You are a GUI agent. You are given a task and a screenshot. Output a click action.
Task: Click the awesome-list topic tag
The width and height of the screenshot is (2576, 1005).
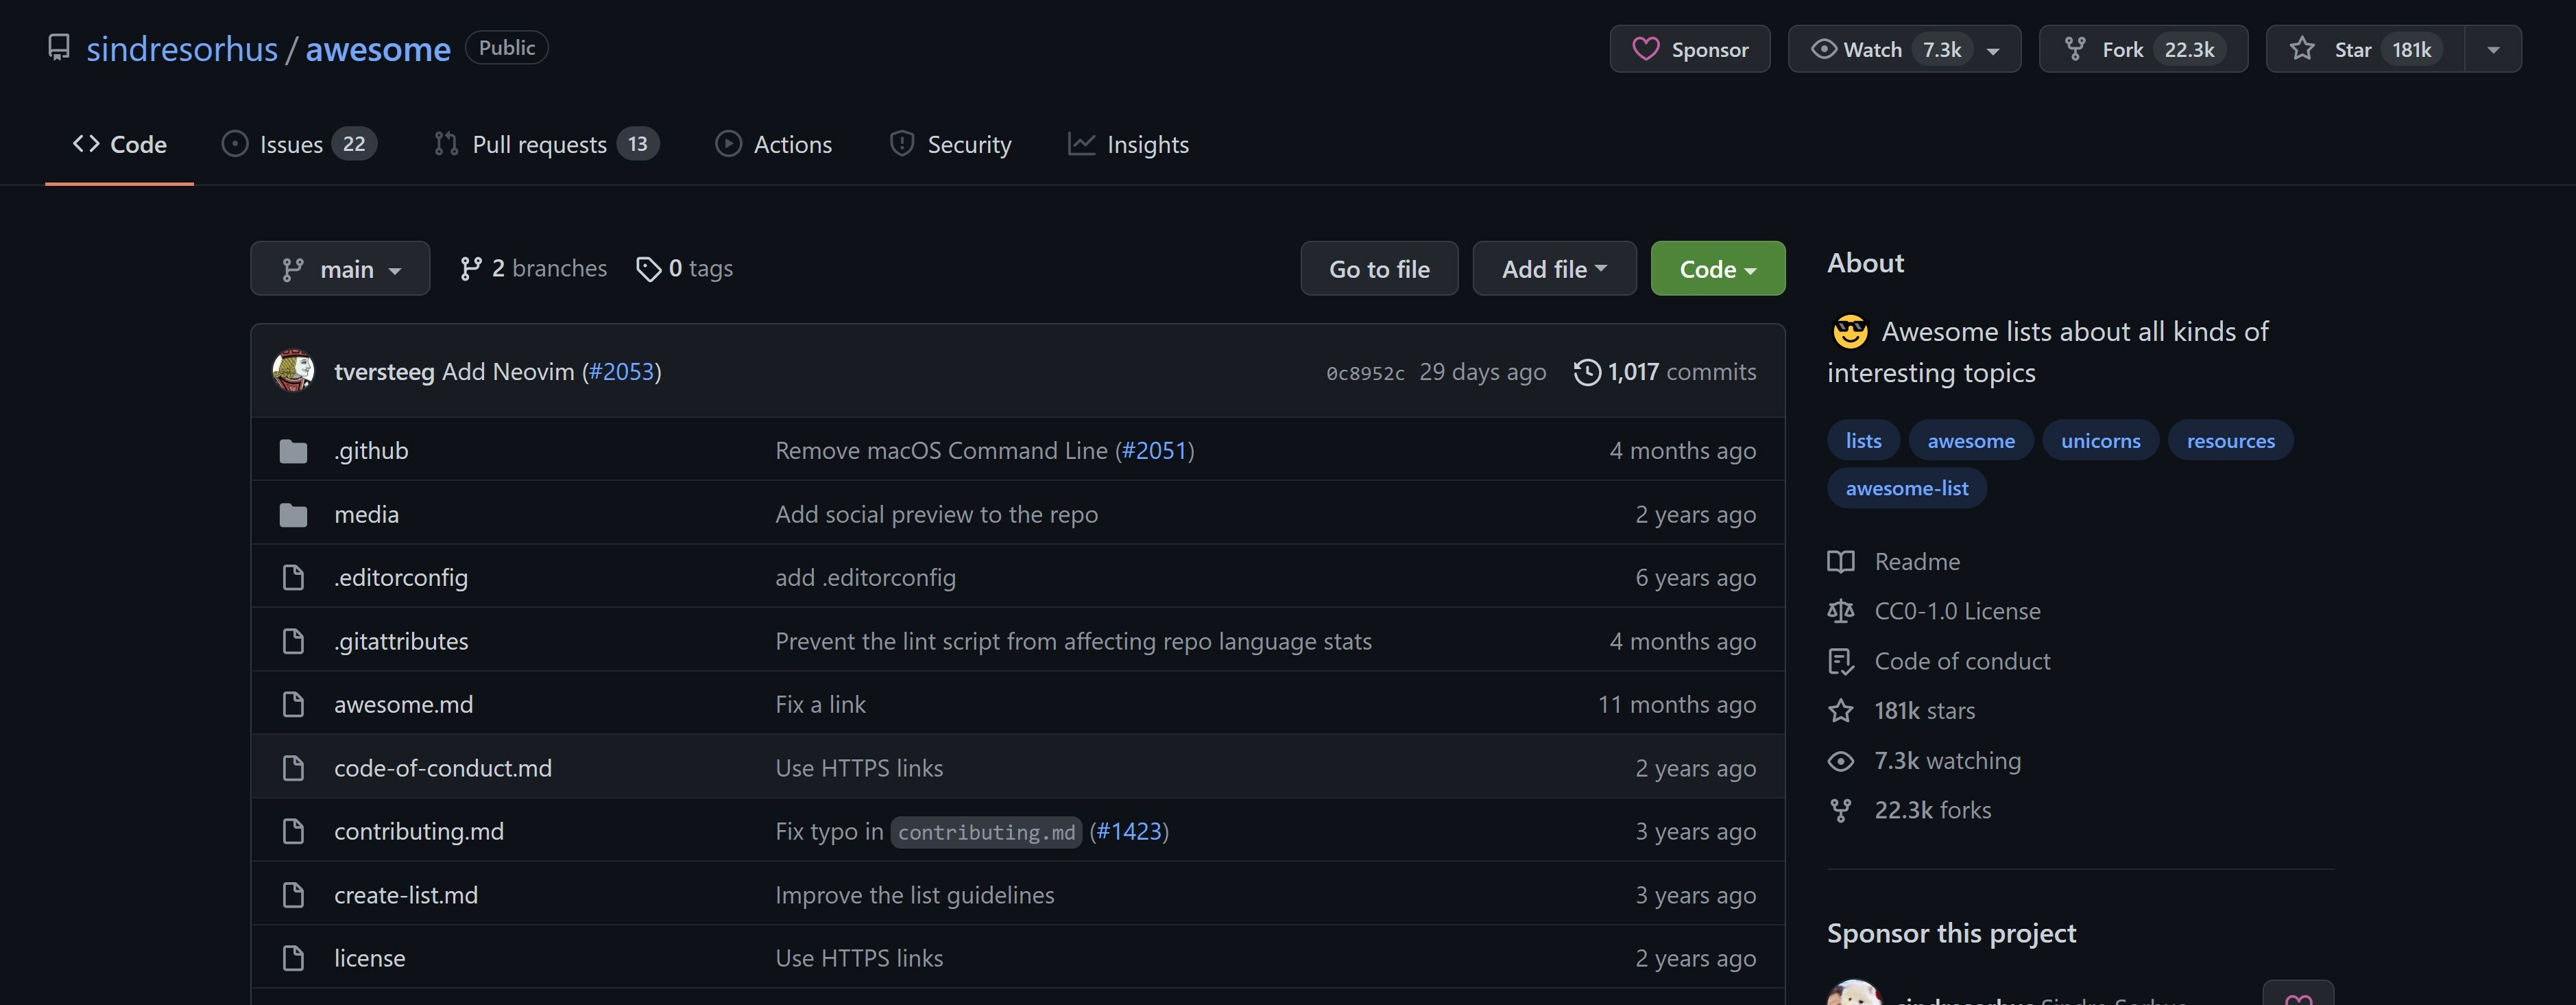click(1906, 488)
